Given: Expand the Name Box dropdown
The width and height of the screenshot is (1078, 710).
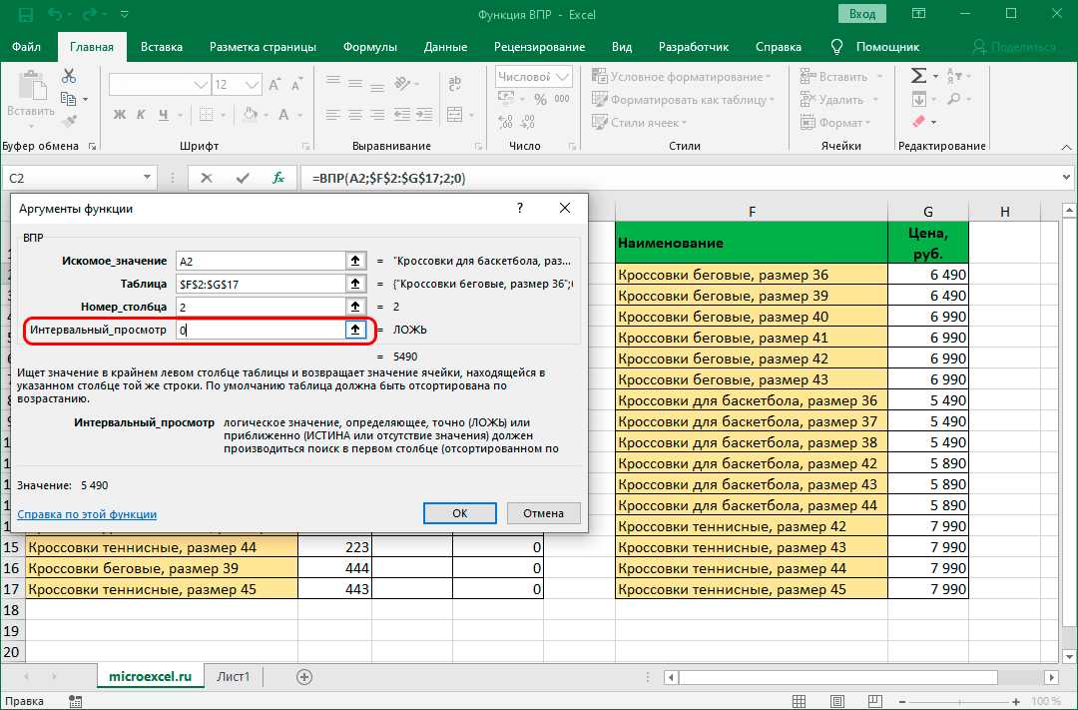Looking at the screenshot, I should (x=146, y=178).
